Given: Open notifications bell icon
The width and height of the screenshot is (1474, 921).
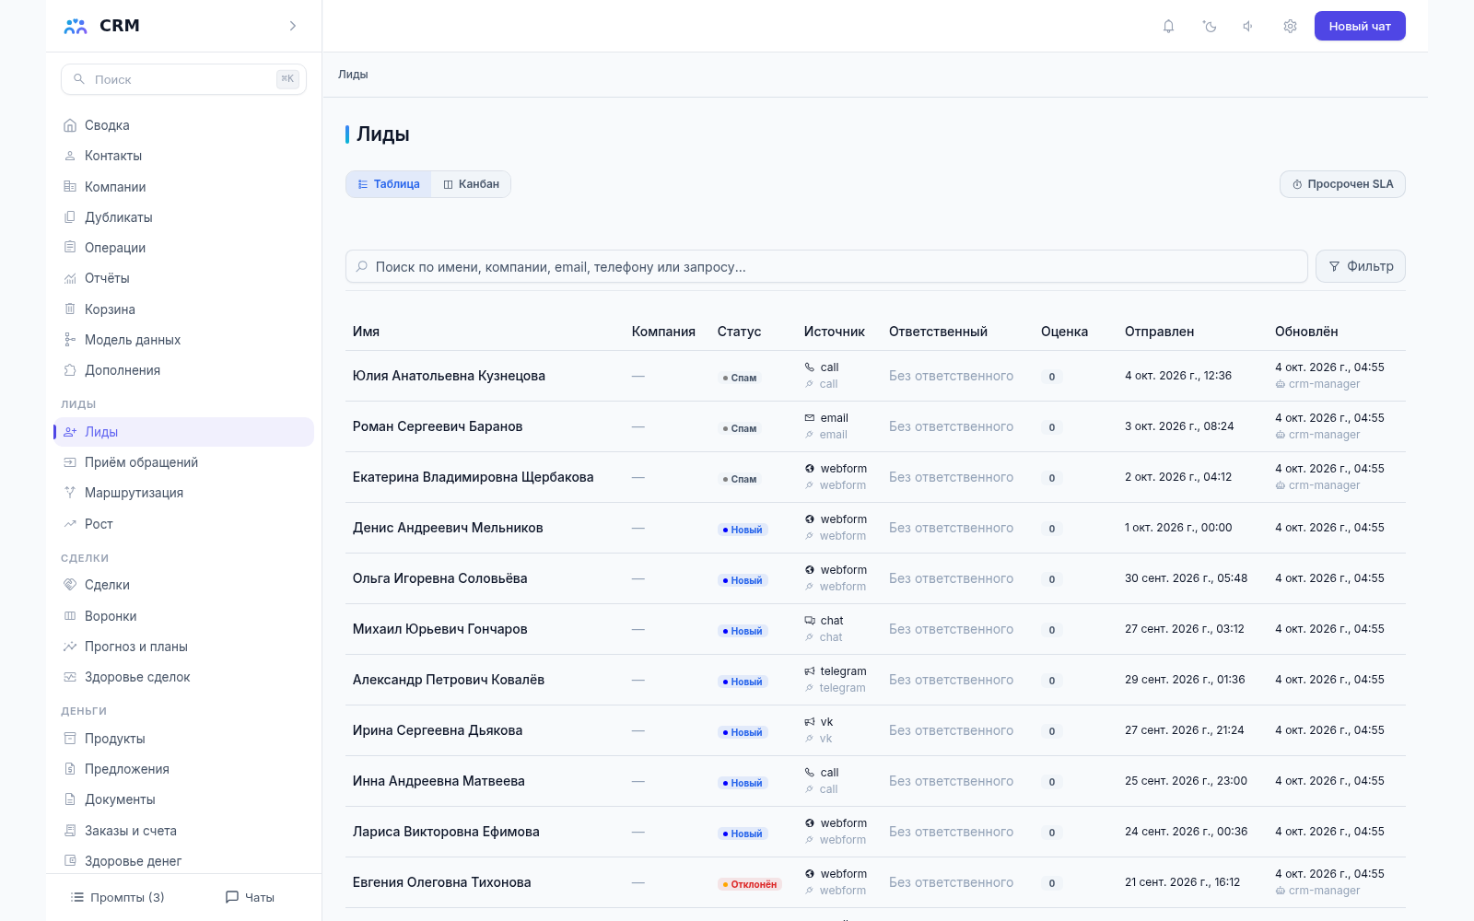Looking at the screenshot, I should pyautogui.click(x=1168, y=26).
